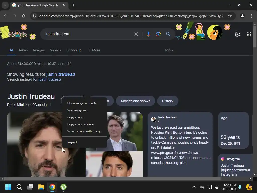Viewport: 257px width, 193px height.
Task: Choose Open image in new tab
Action: 85,103
